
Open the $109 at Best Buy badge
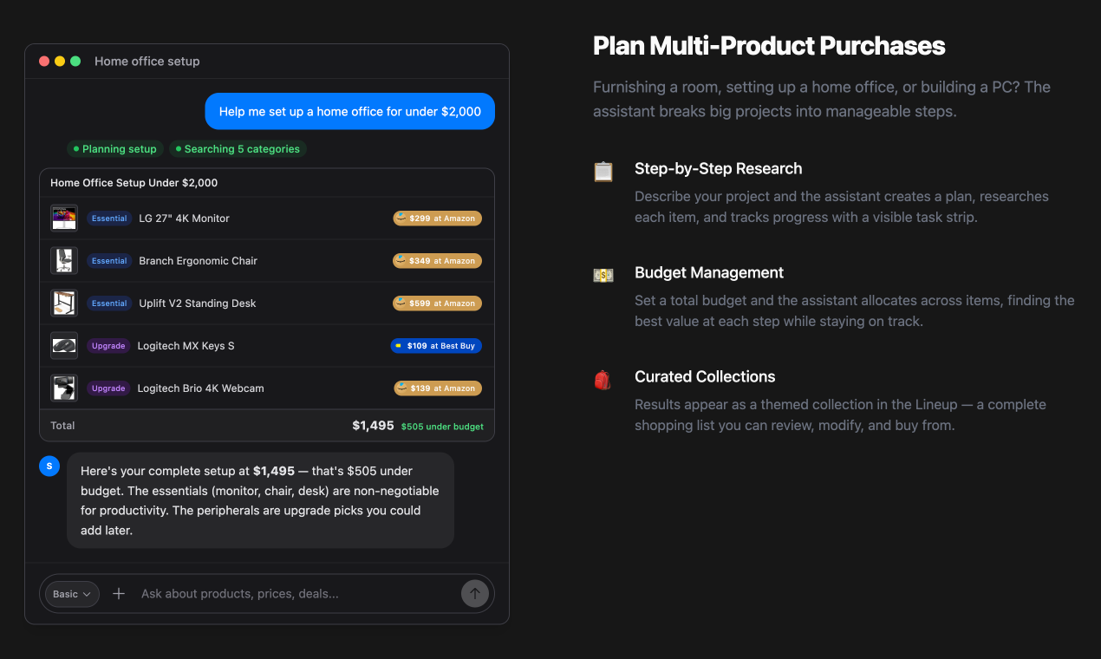436,346
